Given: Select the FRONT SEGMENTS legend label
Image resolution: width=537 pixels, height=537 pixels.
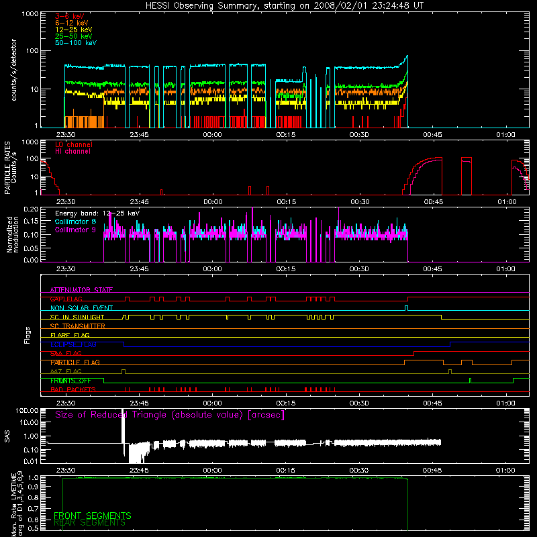Looking at the screenshot, I should (93, 516).
